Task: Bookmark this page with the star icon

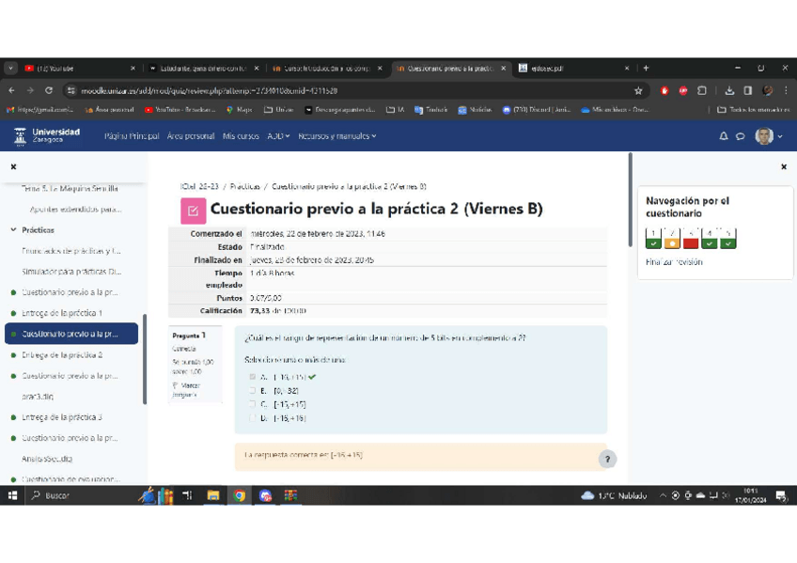Action: point(638,91)
